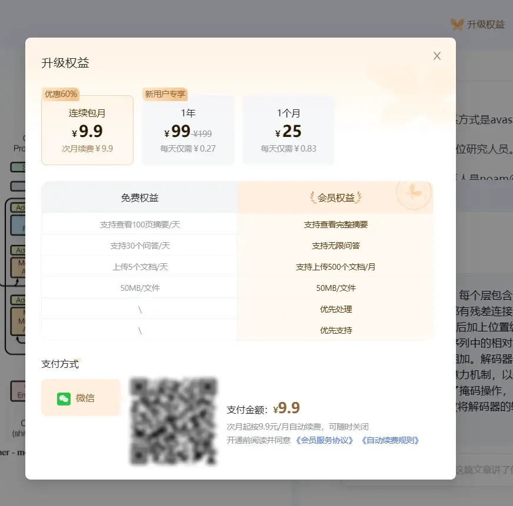
Task: Select the 1年 ¥99 plan
Action: click(x=188, y=130)
